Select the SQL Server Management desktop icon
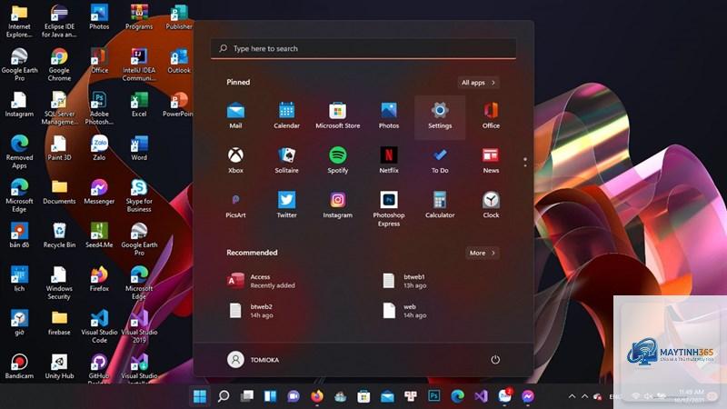 tap(59, 107)
